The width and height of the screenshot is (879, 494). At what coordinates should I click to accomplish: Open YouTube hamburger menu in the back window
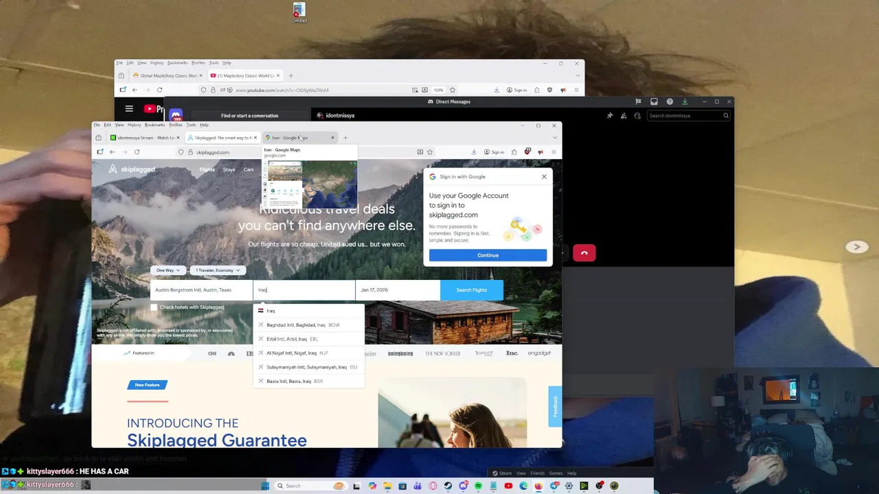[129, 108]
